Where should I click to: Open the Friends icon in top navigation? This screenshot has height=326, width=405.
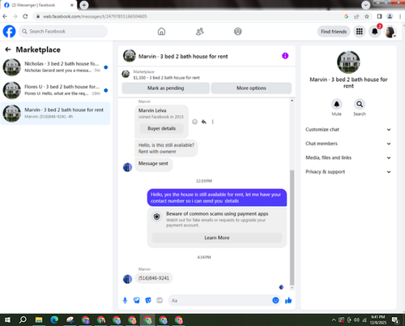[200, 32]
